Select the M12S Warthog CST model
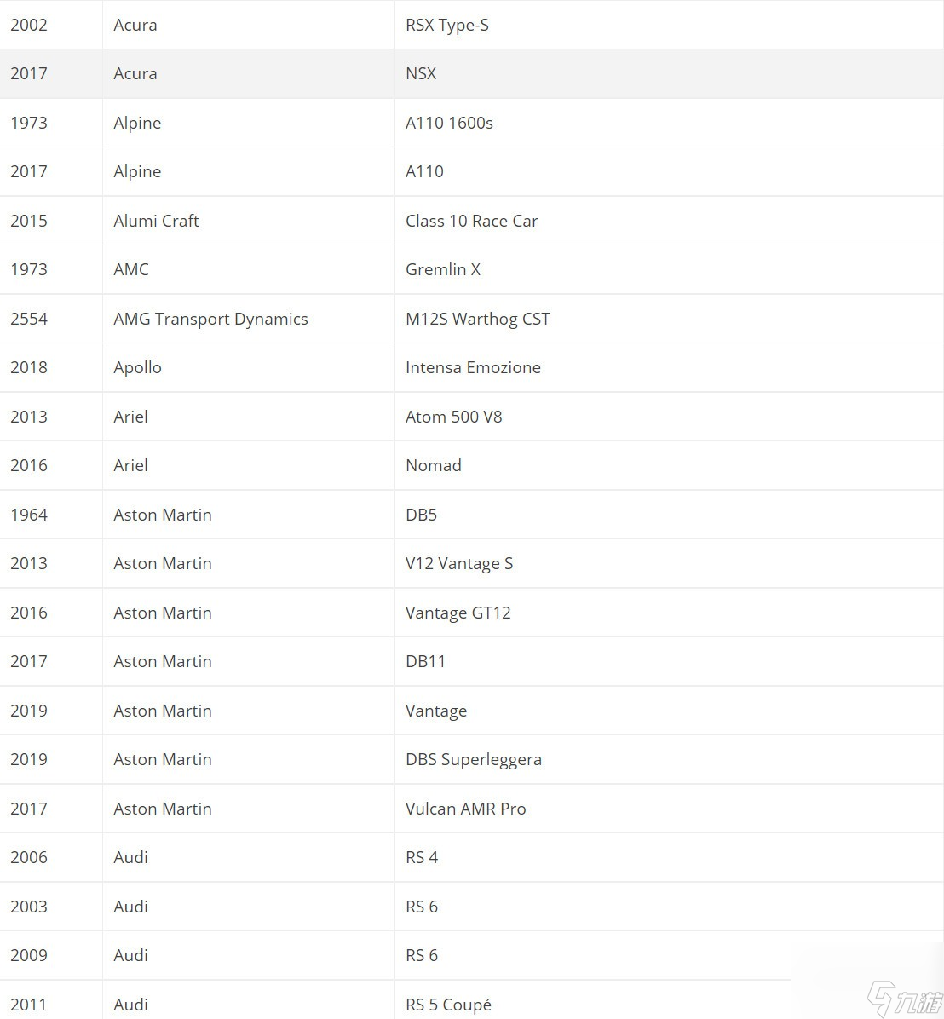The image size is (944, 1019). (x=477, y=320)
